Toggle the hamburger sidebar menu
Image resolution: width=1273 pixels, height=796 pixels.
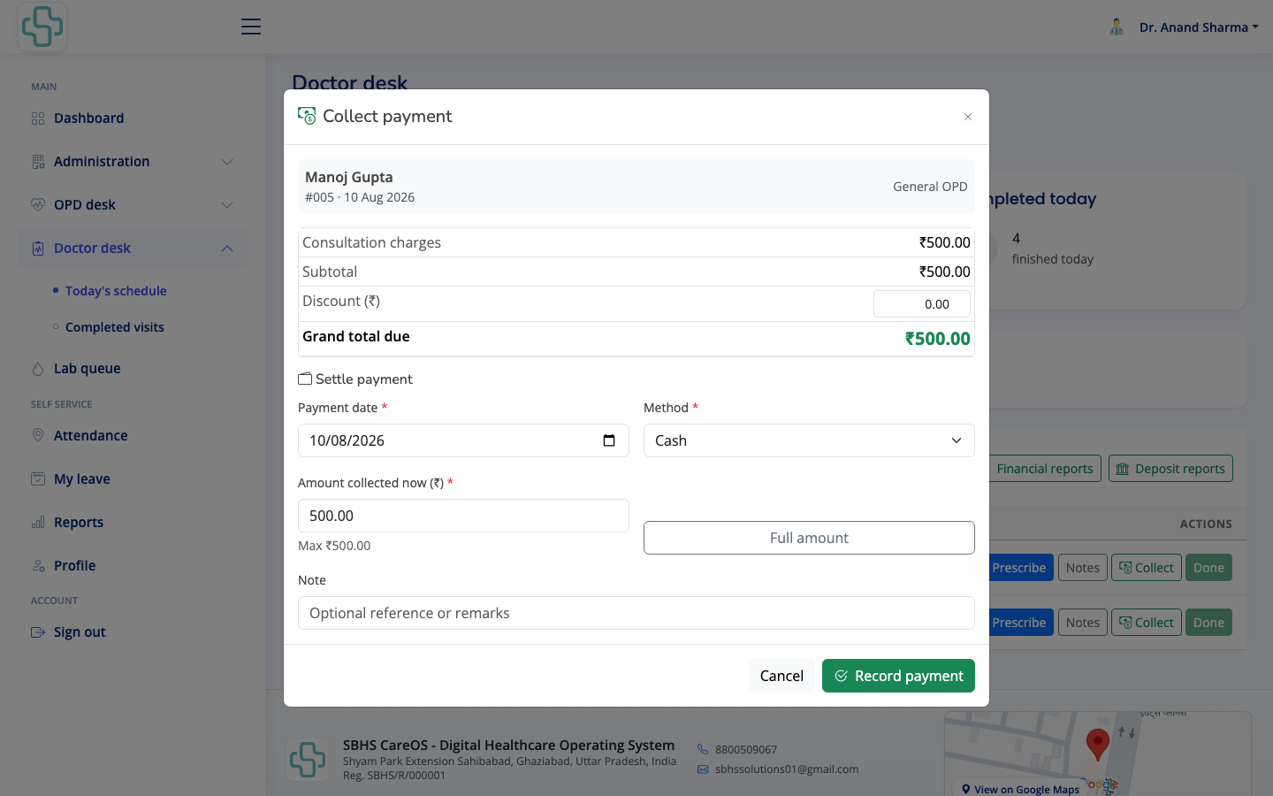(251, 27)
